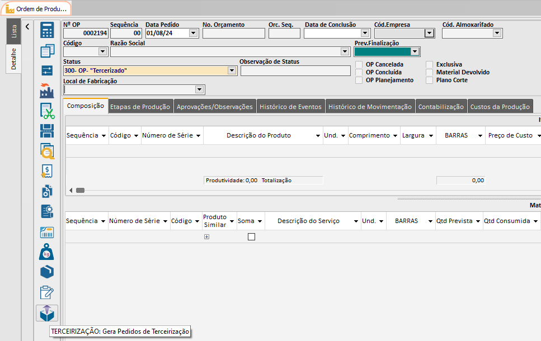Image resolution: width=541 pixels, height=341 pixels.
Task: Click the files with gear icon
Action: (x=47, y=191)
